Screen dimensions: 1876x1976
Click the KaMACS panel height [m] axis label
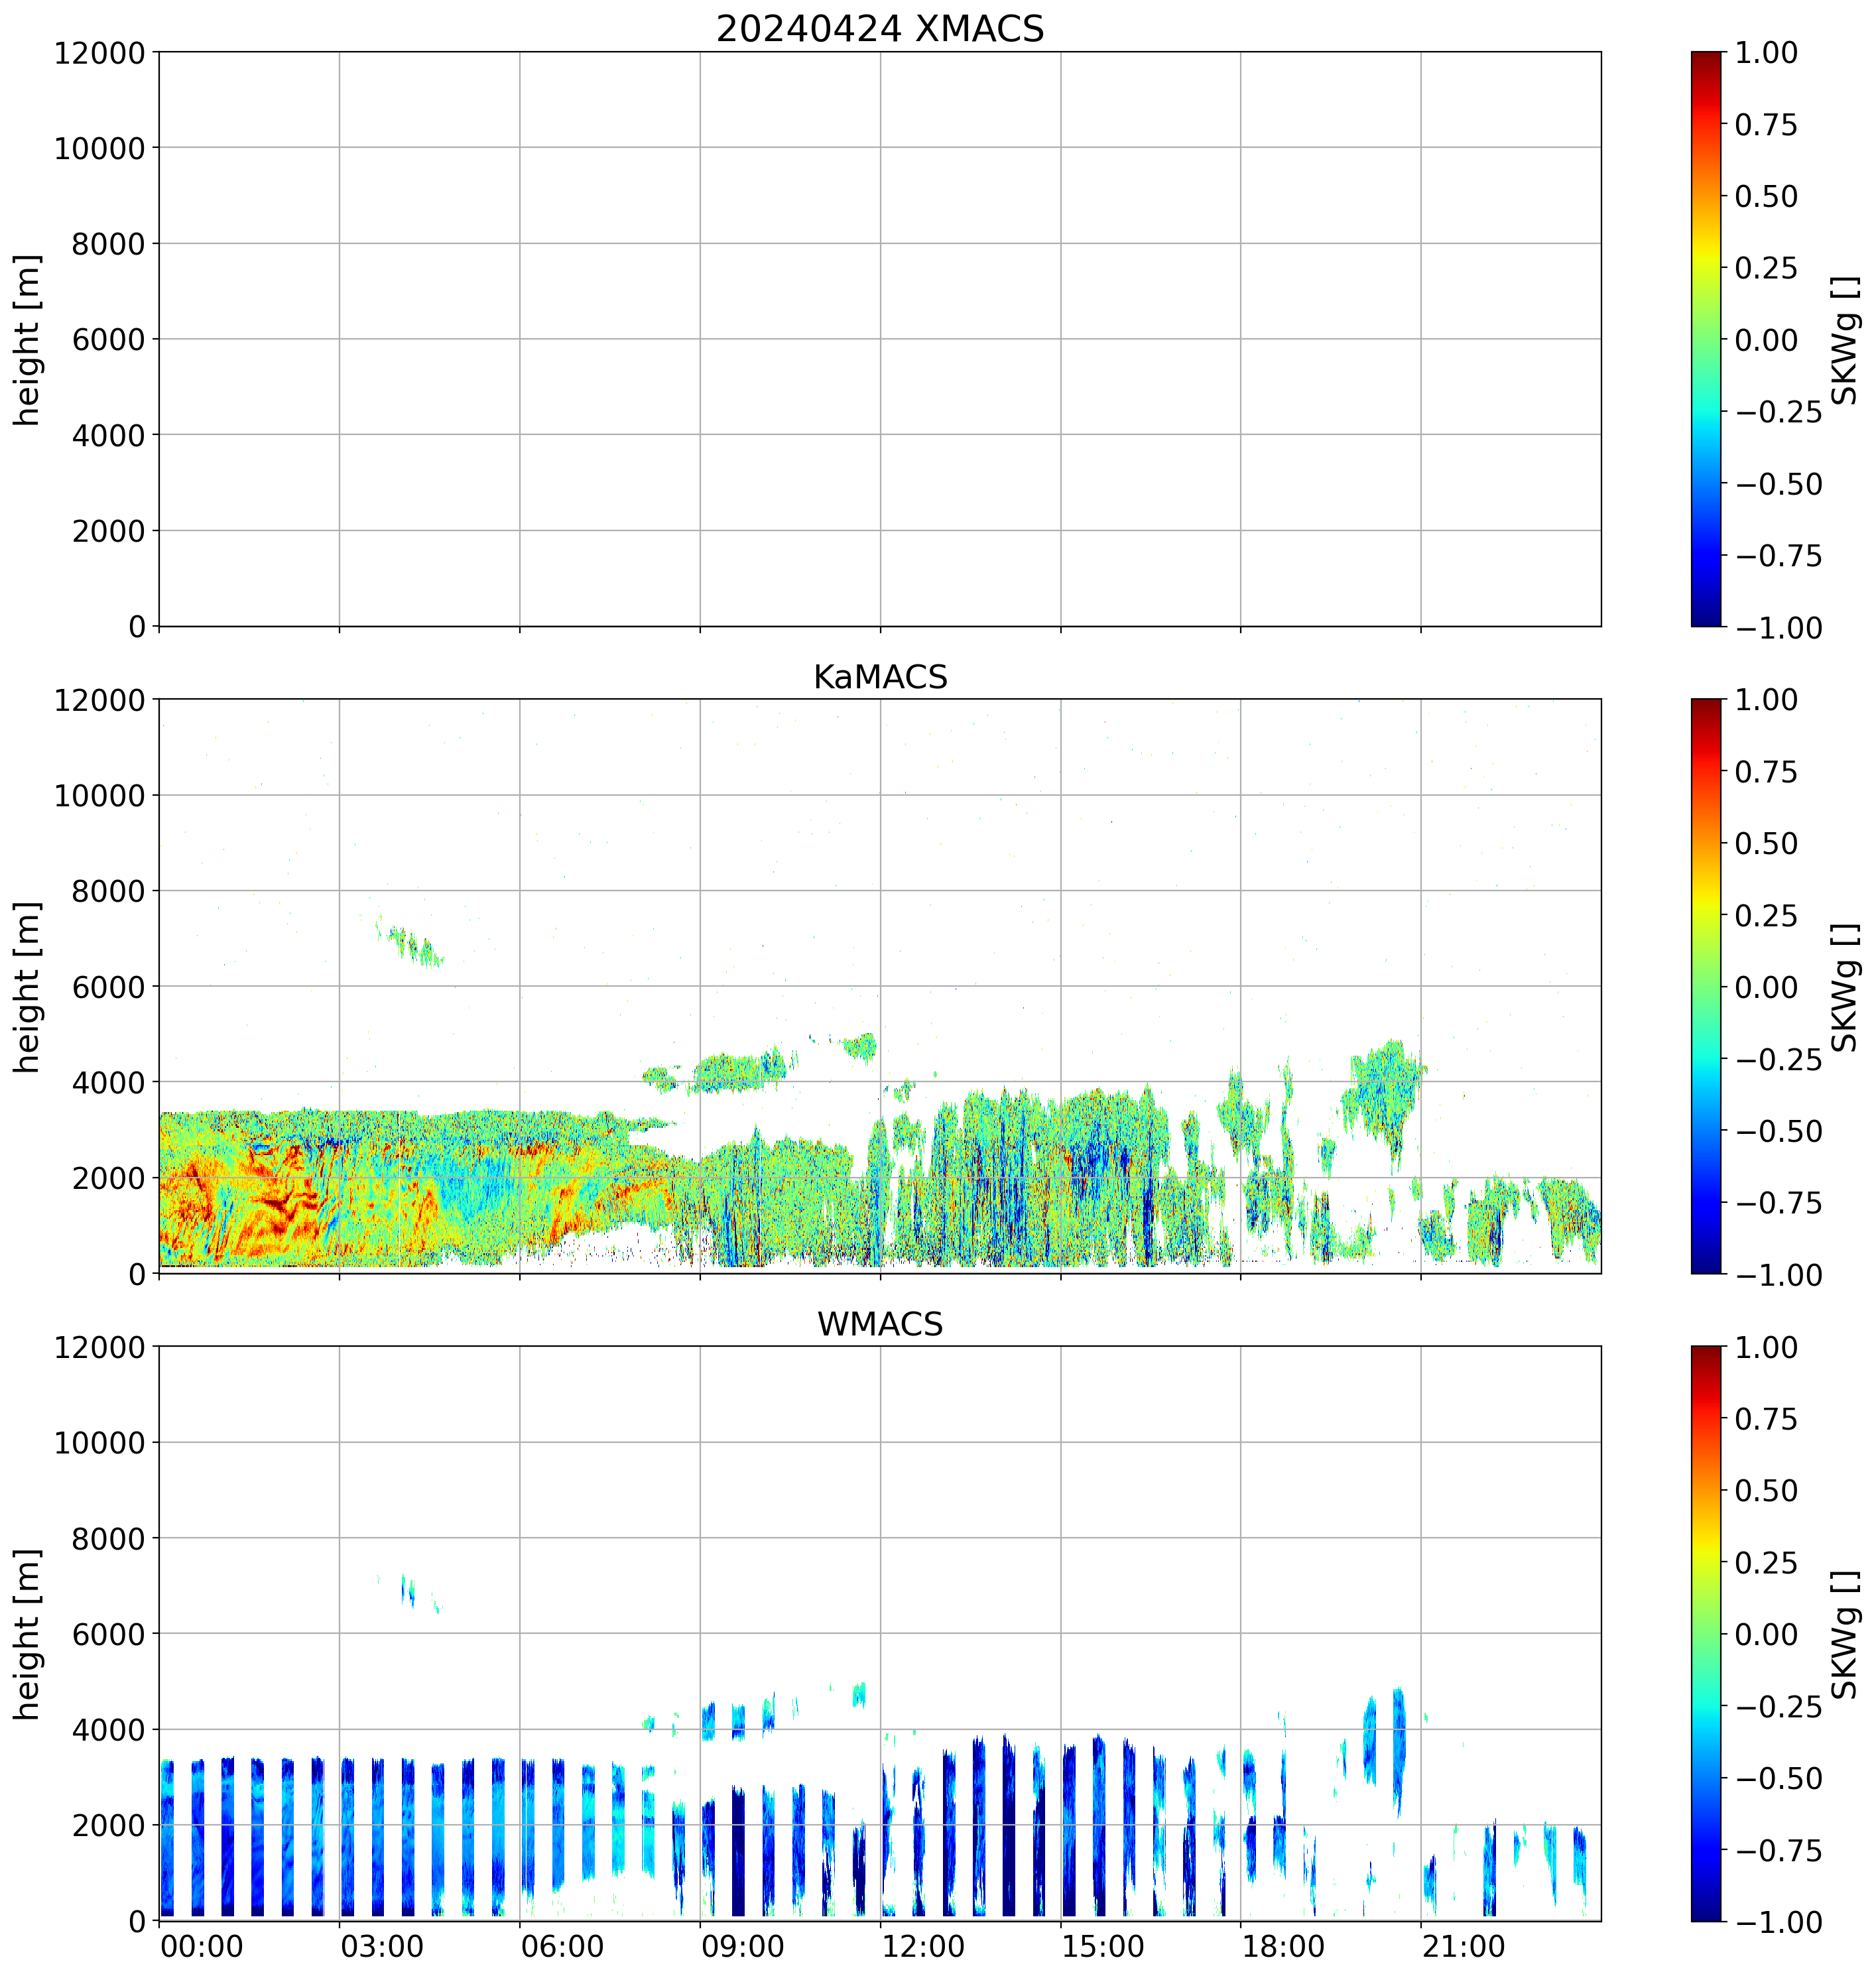pyautogui.click(x=27, y=987)
